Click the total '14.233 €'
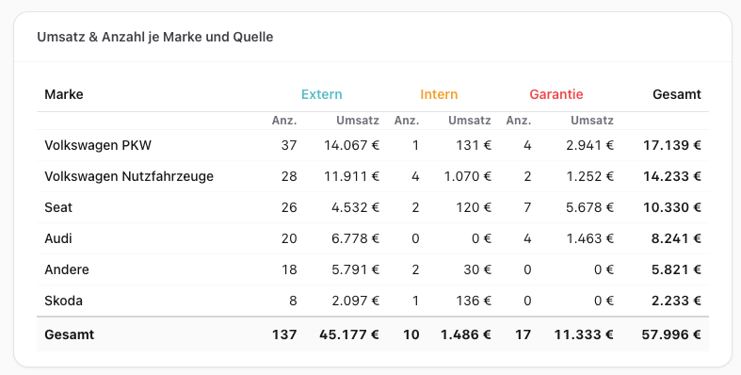The image size is (741, 375). 672,176
